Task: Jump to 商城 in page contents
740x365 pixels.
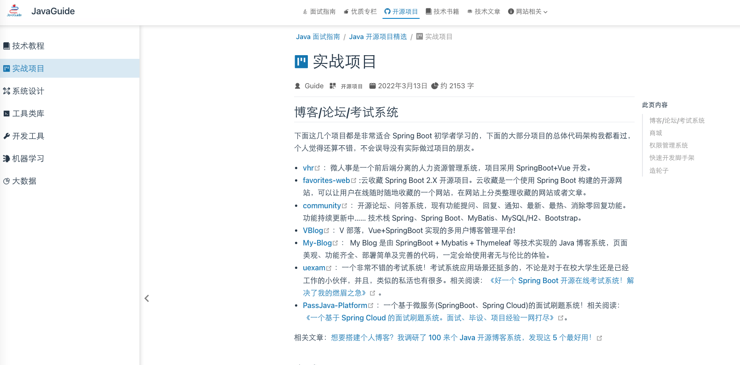Action: [656, 133]
